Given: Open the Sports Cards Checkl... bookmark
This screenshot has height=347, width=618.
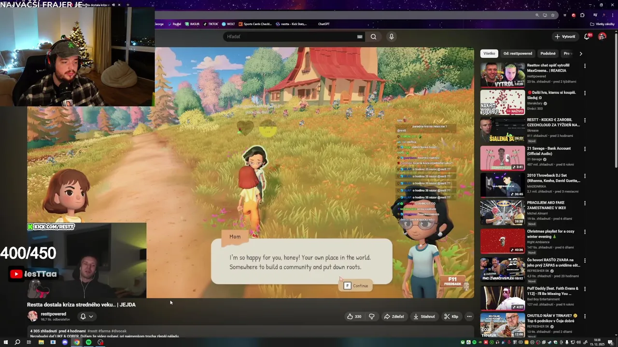Looking at the screenshot, I should [x=255, y=24].
